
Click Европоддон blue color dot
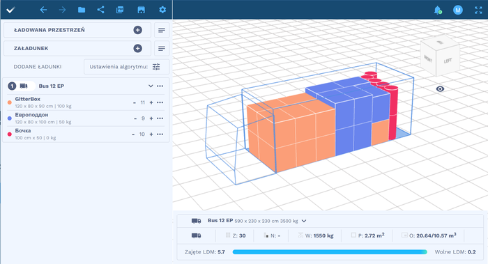tap(10, 118)
